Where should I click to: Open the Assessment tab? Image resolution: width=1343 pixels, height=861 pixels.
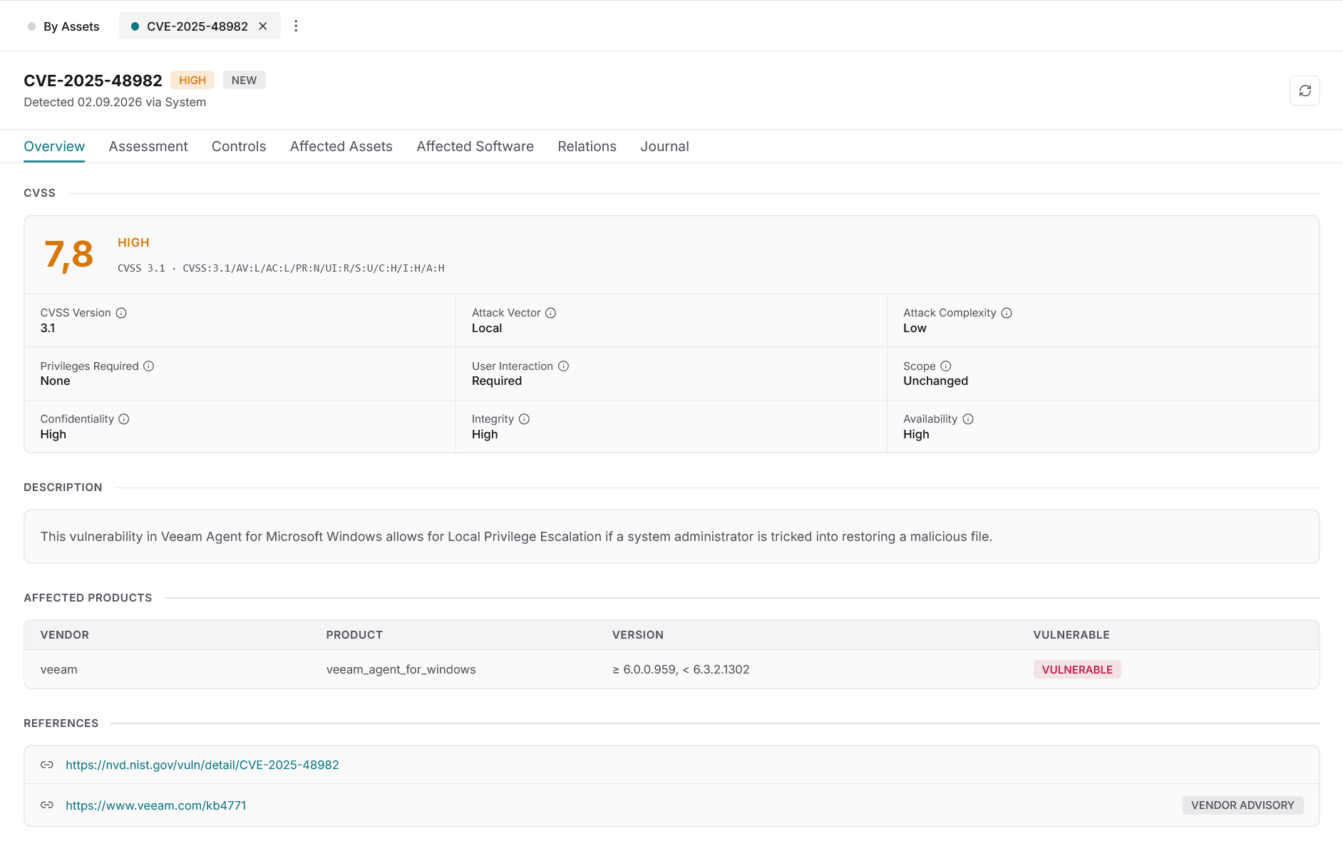tap(148, 146)
